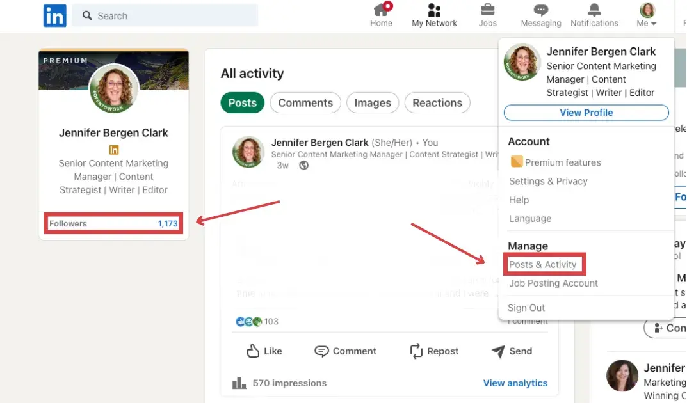Open the Notifications bell icon
This screenshot has width=687, height=403.
pyautogui.click(x=594, y=11)
